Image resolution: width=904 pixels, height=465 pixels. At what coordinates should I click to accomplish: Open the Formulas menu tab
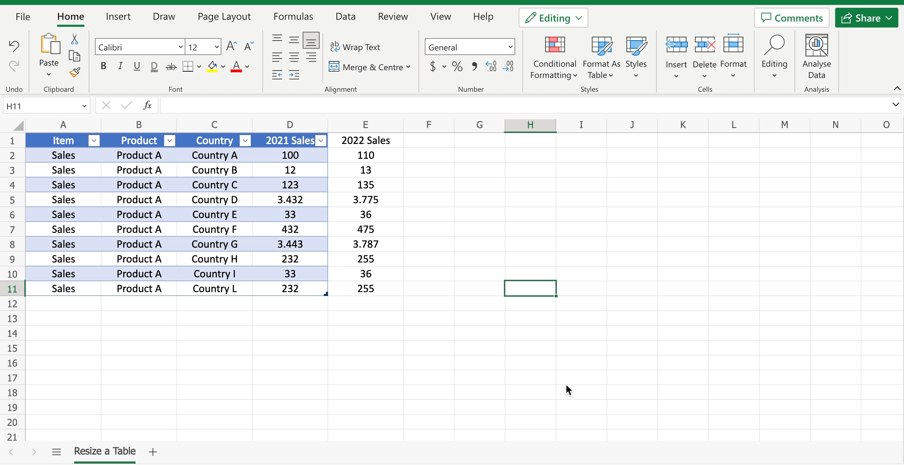pos(293,16)
